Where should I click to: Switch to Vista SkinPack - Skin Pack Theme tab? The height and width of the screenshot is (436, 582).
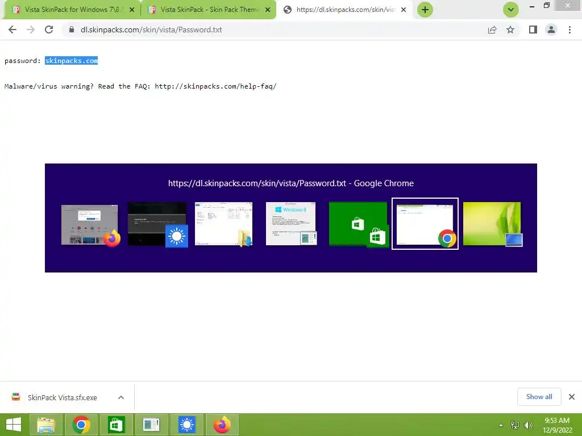[209, 10]
